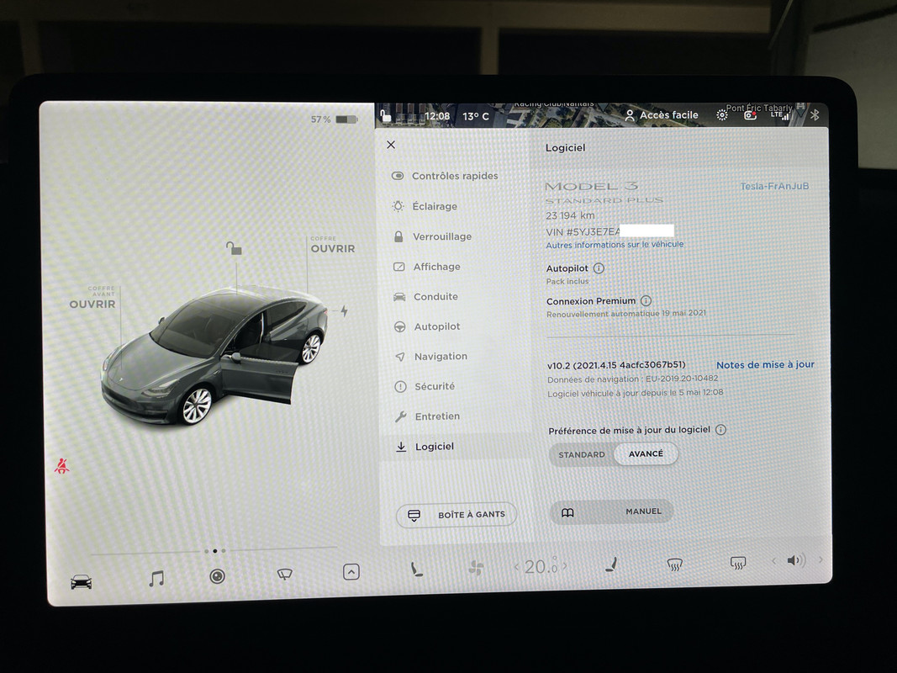The width and height of the screenshot is (897, 673).
Task: Open Autres informations sur le véhicule
Action: (615, 244)
